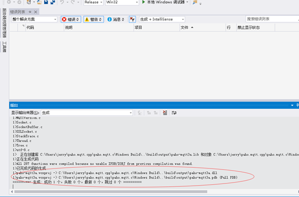Toggle the build-only error filter icon
The height and width of the screenshot is (197, 299).
coord(132,19)
